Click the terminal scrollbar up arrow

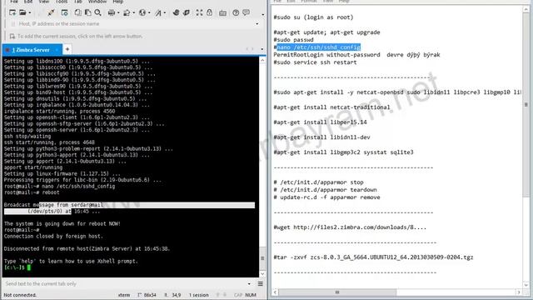pyautogui.click(x=262, y=60)
